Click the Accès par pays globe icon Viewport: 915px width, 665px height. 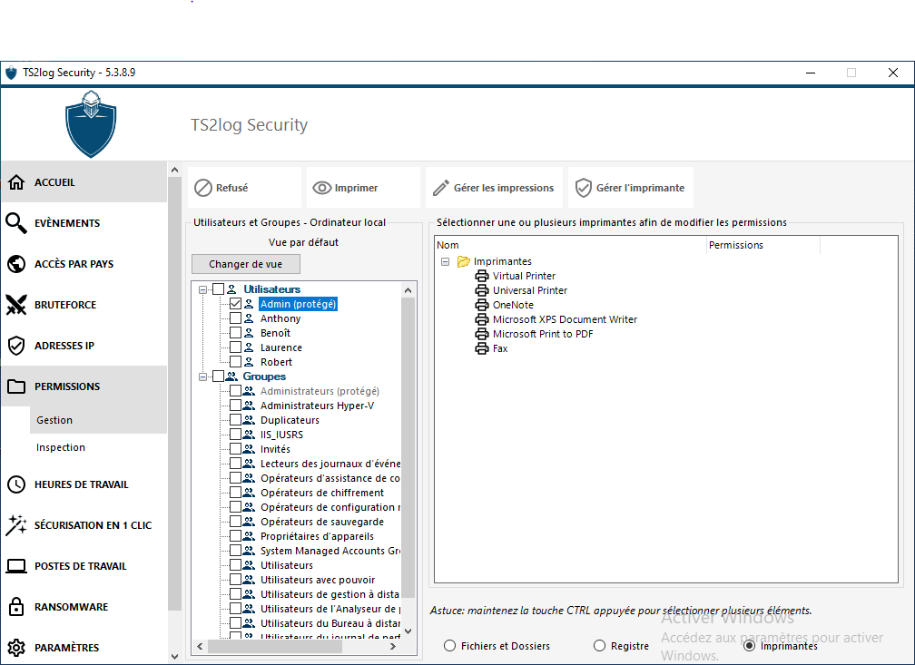(16, 264)
